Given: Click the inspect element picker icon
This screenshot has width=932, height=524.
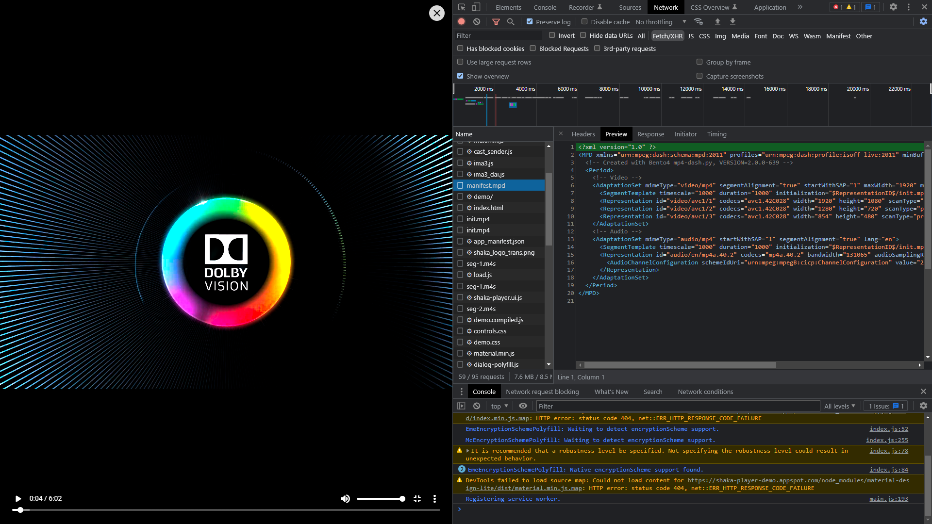Looking at the screenshot, I should [x=462, y=7].
